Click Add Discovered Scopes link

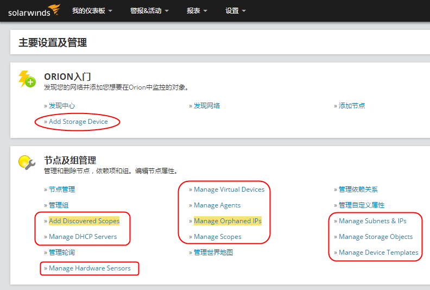[x=84, y=221]
